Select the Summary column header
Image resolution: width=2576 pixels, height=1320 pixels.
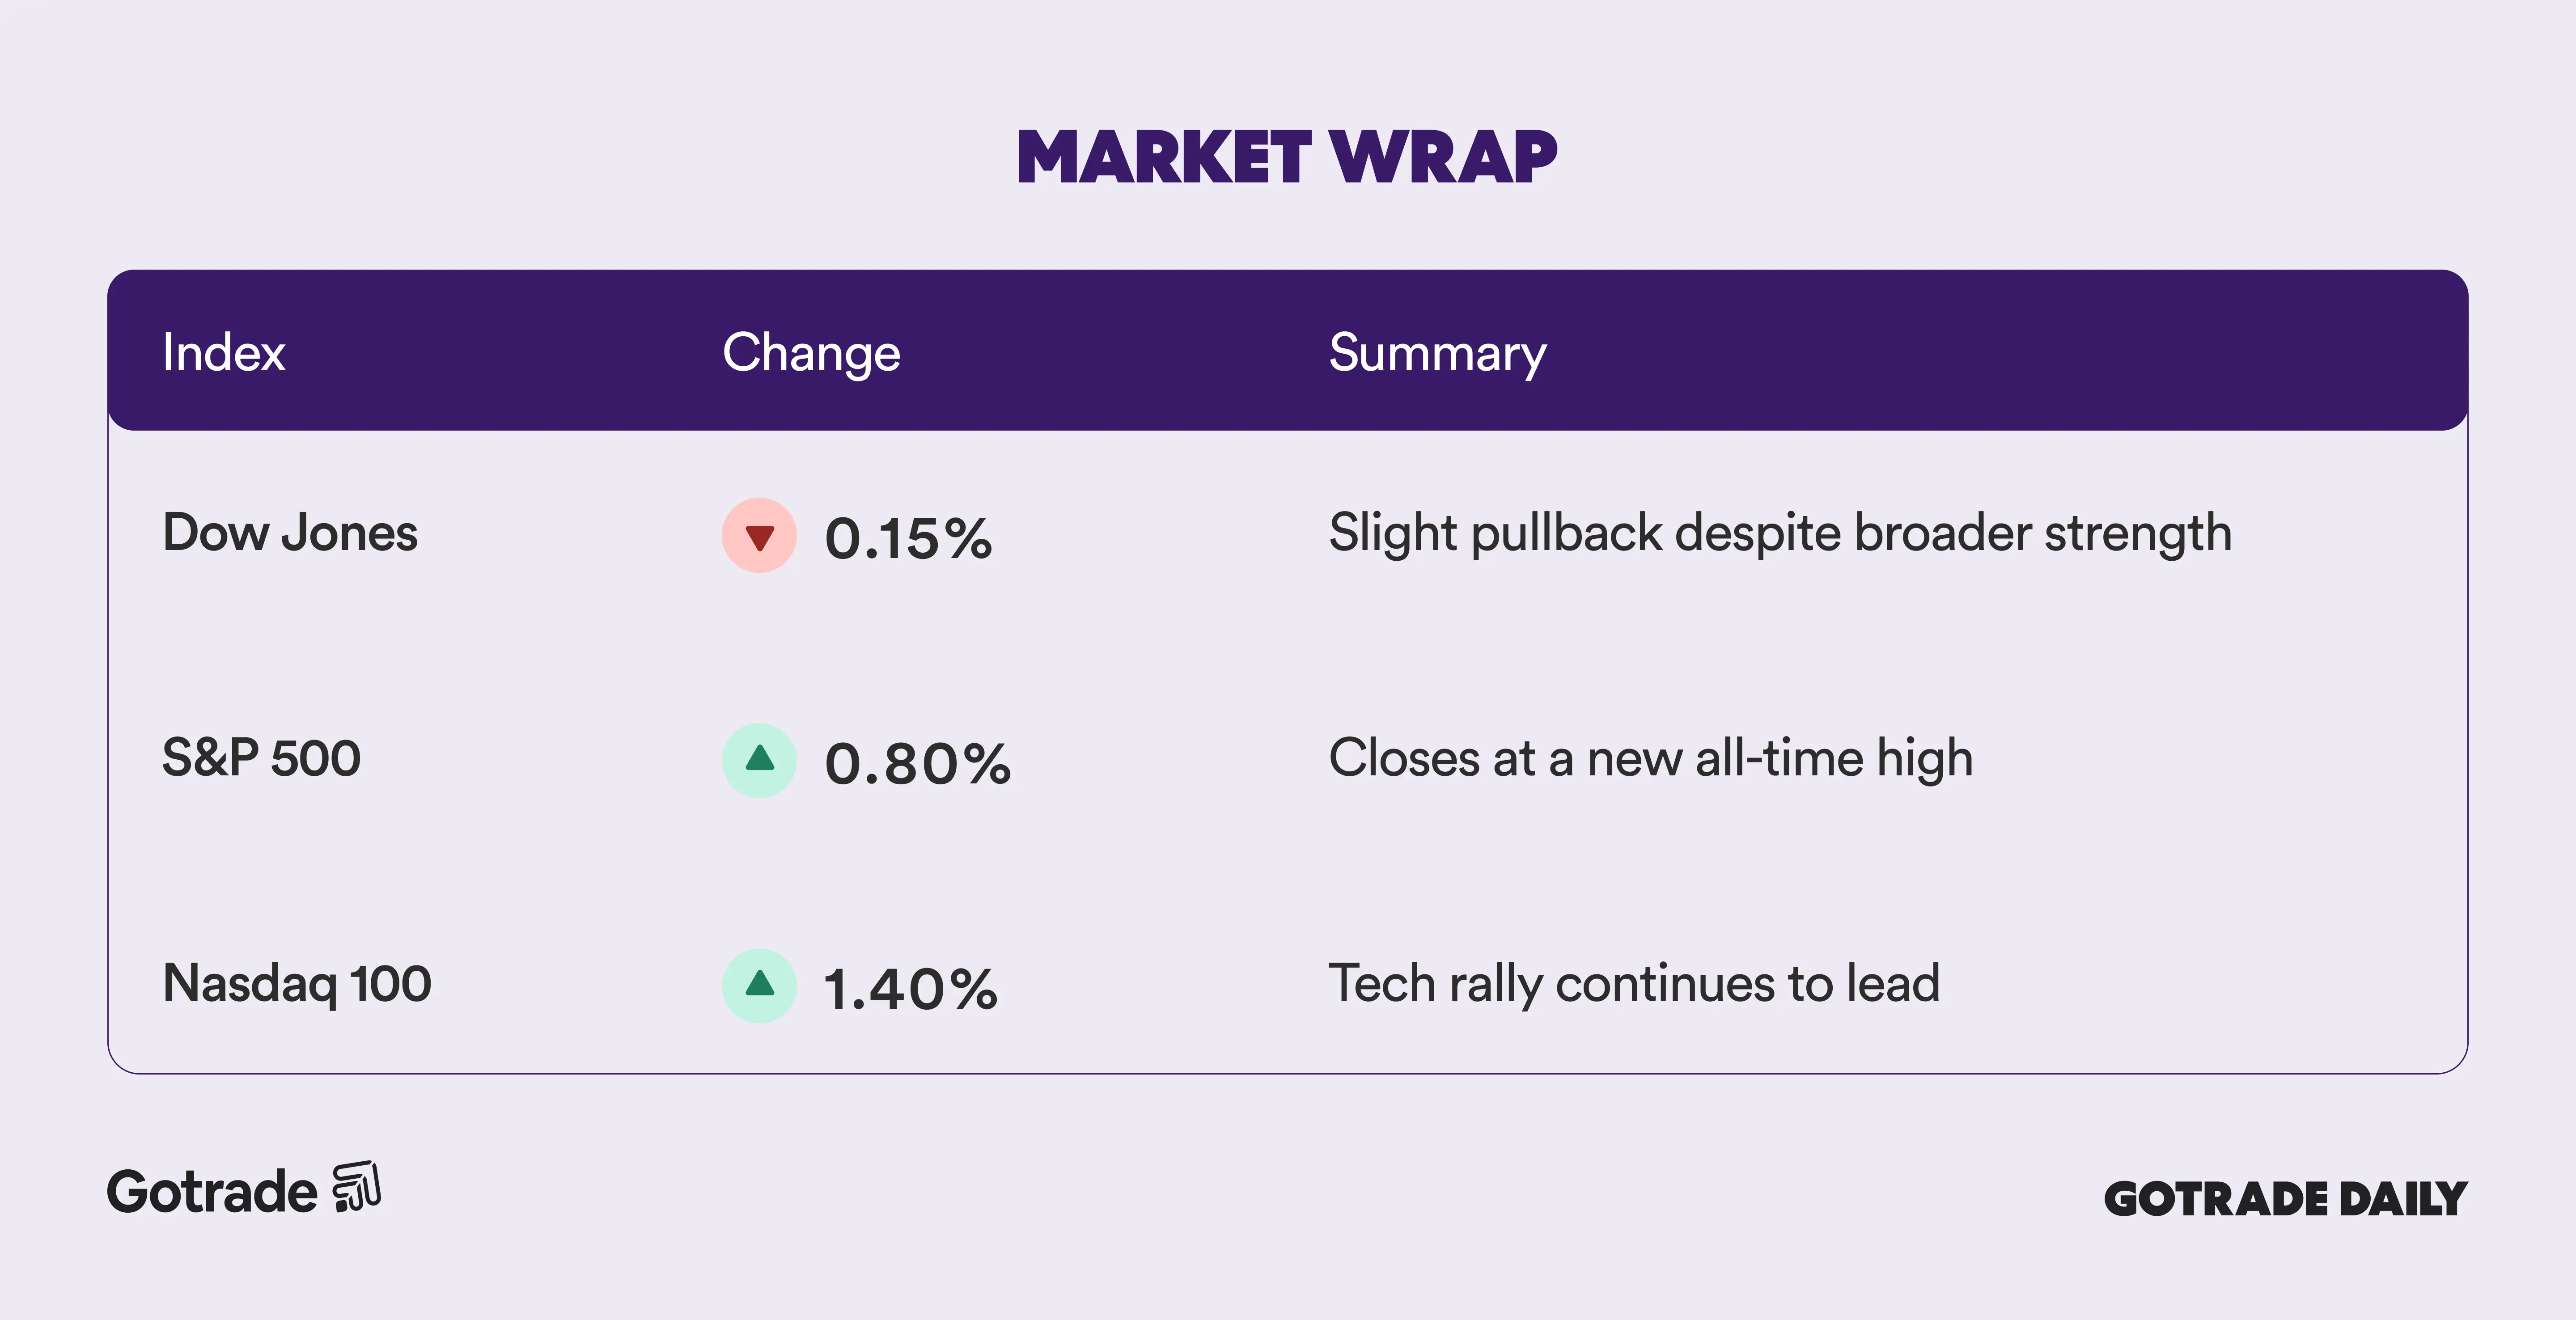1437,353
